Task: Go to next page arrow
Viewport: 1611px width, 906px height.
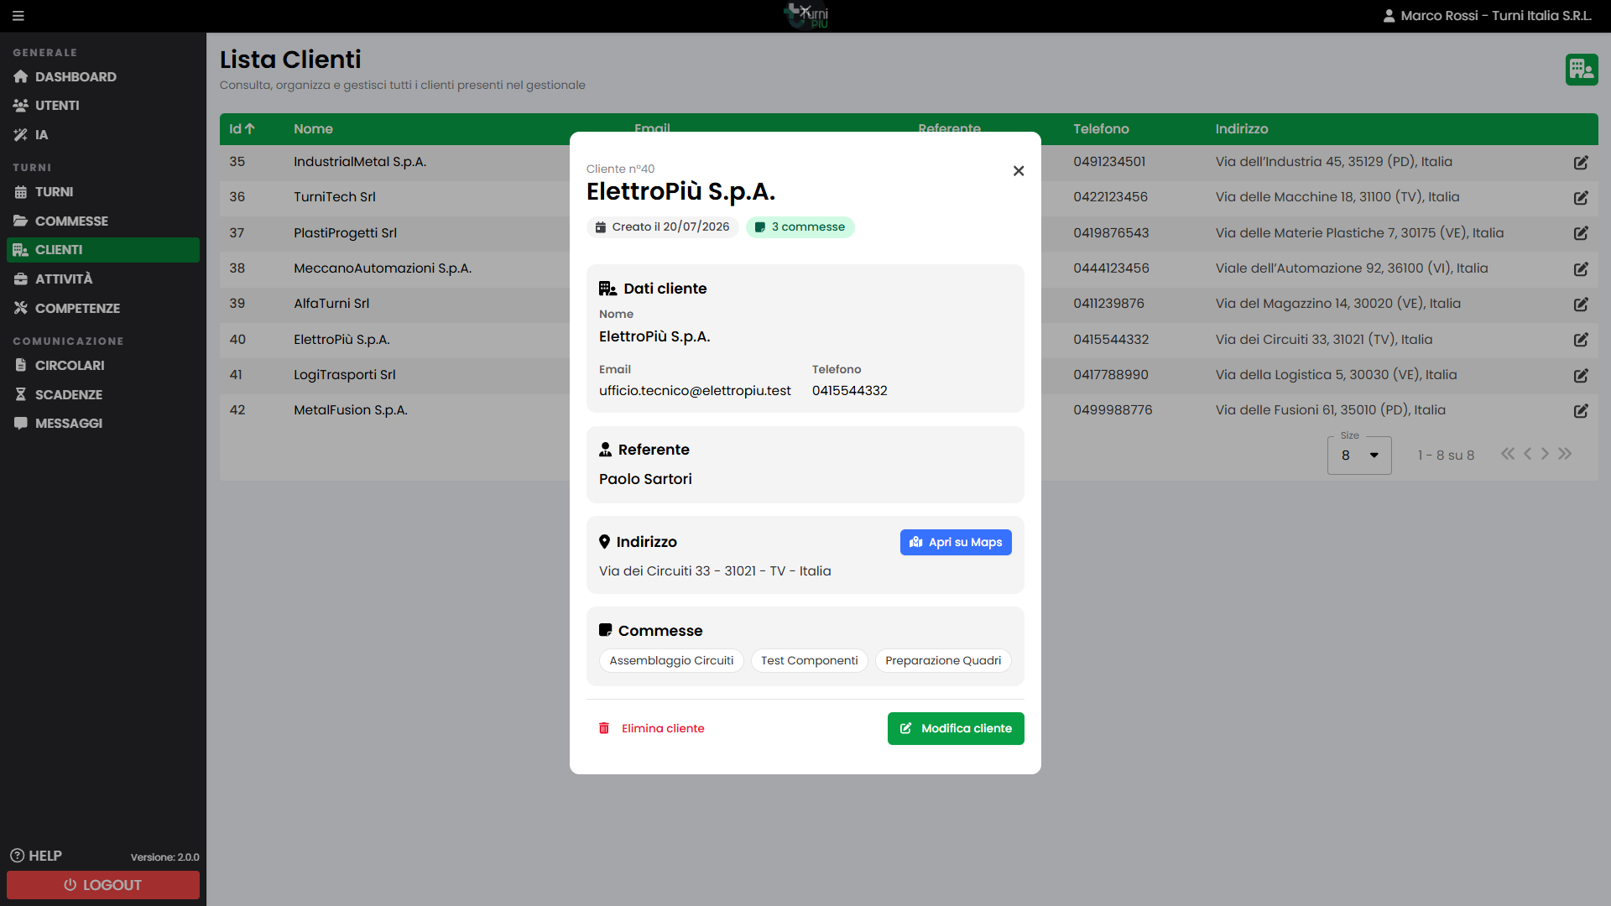Action: click(1545, 454)
